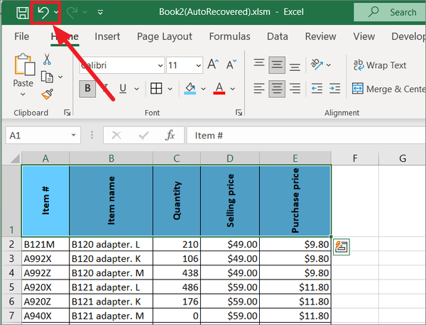
Task: Switch to the Page Layout tab
Action: coord(165,36)
